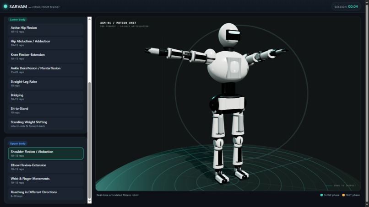The width and height of the screenshot is (369, 207).
Task: Click the AXM-01 / MOTION UNIT label
Action: [x=118, y=23]
